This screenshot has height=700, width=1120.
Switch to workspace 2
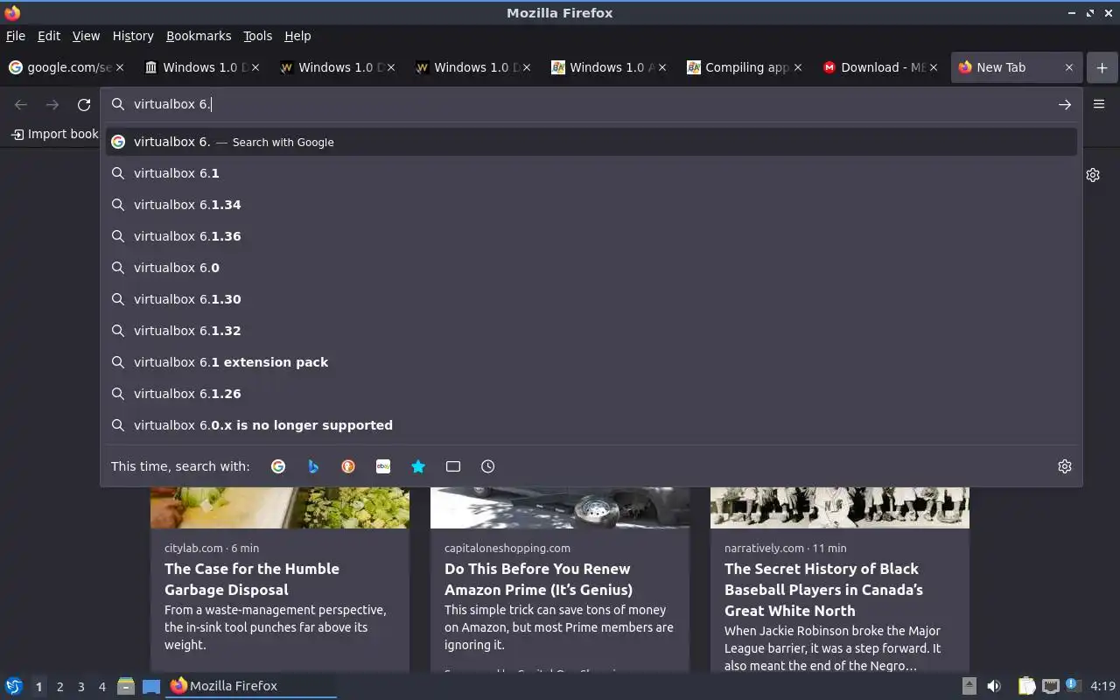(x=59, y=687)
